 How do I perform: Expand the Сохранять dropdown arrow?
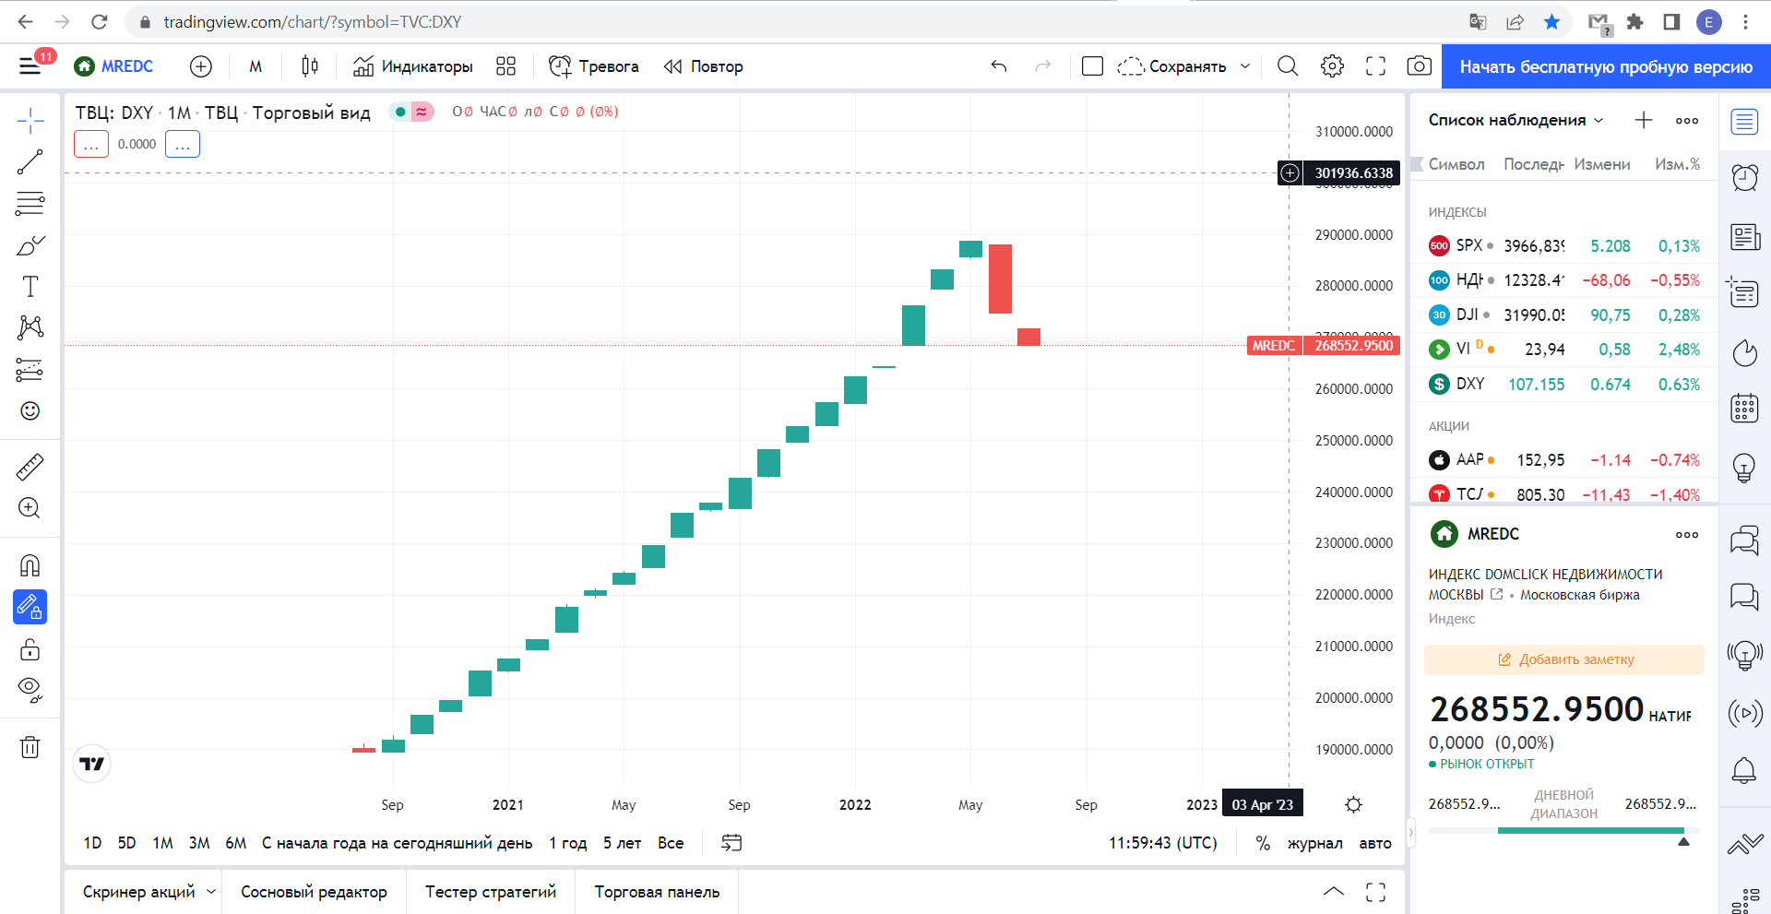pos(1245,66)
